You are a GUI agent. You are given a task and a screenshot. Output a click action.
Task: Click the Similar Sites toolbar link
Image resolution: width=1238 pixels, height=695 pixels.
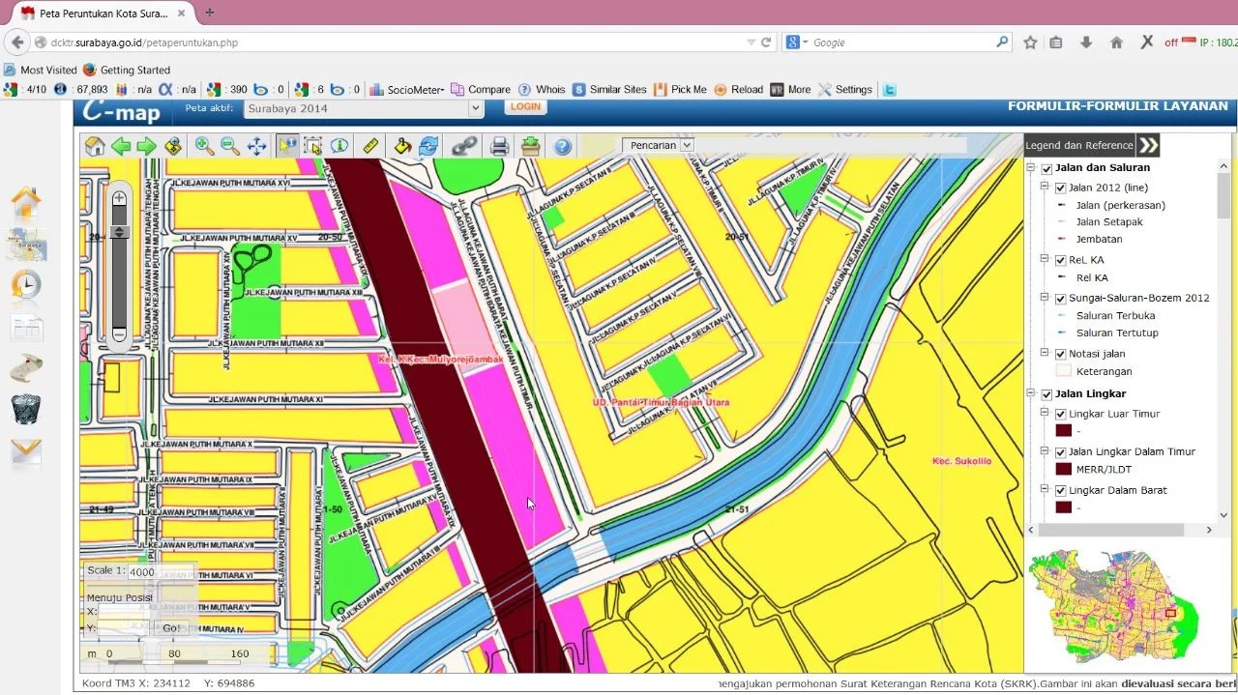pyautogui.click(x=609, y=89)
